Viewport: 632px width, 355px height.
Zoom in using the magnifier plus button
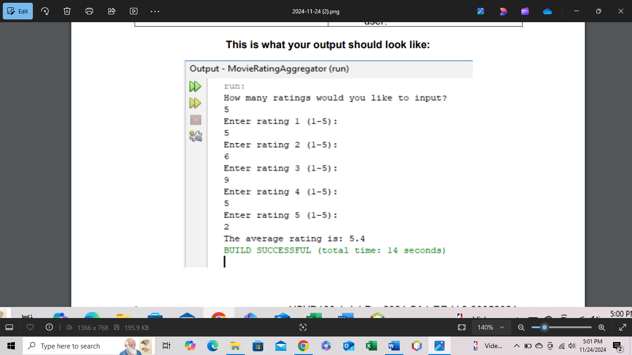pos(602,327)
